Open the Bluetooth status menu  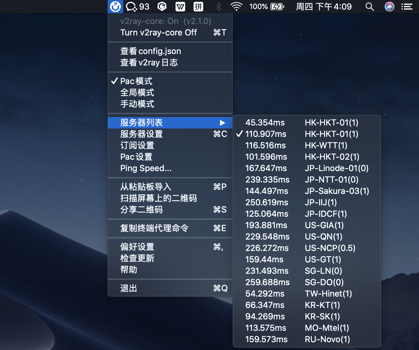click(219, 6)
